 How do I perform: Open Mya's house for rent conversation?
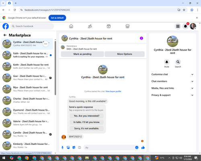pyautogui.click(x=27, y=89)
